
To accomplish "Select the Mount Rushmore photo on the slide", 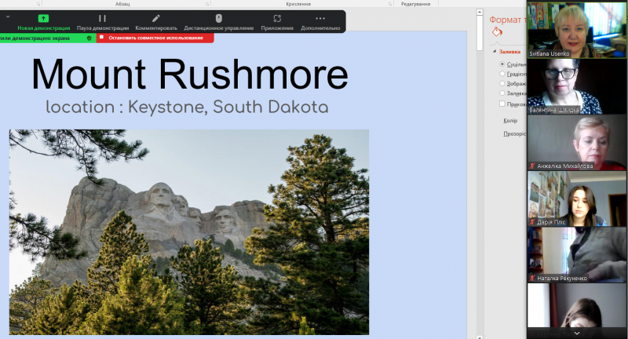I will click(x=189, y=231).
